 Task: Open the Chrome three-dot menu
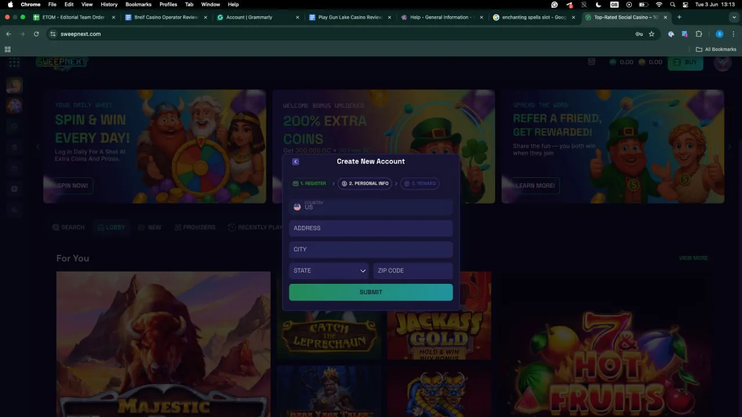click(733, 34)
